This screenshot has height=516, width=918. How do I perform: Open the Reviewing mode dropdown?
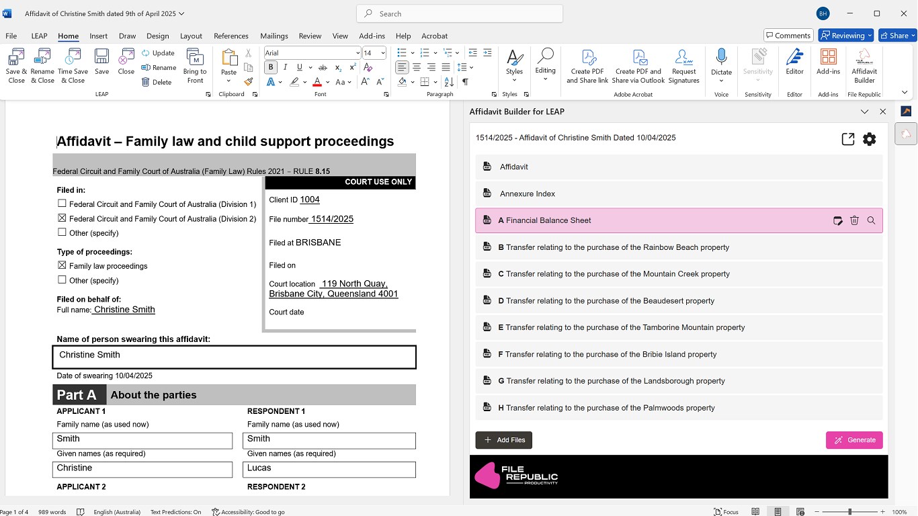[845, 36]
